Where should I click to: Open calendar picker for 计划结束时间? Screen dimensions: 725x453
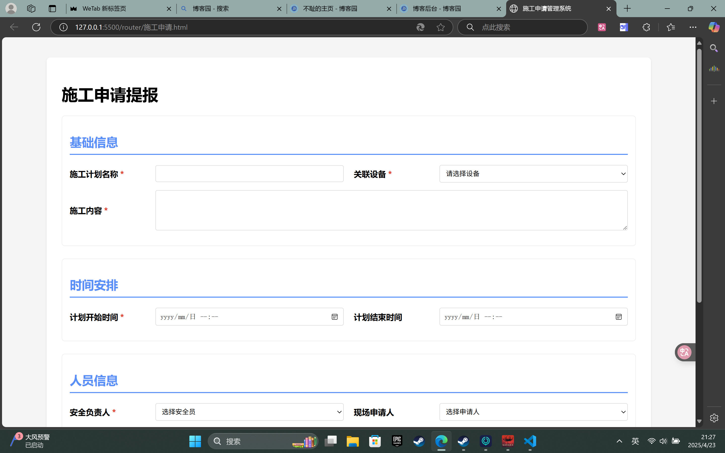[618, 317]
